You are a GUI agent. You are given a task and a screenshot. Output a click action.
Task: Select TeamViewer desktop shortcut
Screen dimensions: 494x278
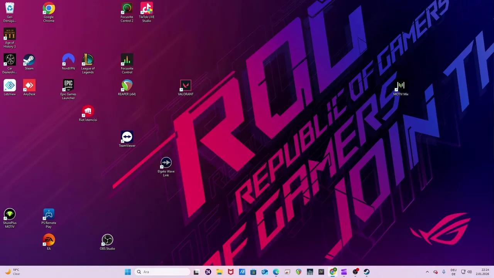click(127, 139)
